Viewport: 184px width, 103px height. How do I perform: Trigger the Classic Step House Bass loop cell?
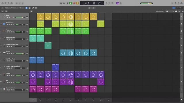[55, 67]
